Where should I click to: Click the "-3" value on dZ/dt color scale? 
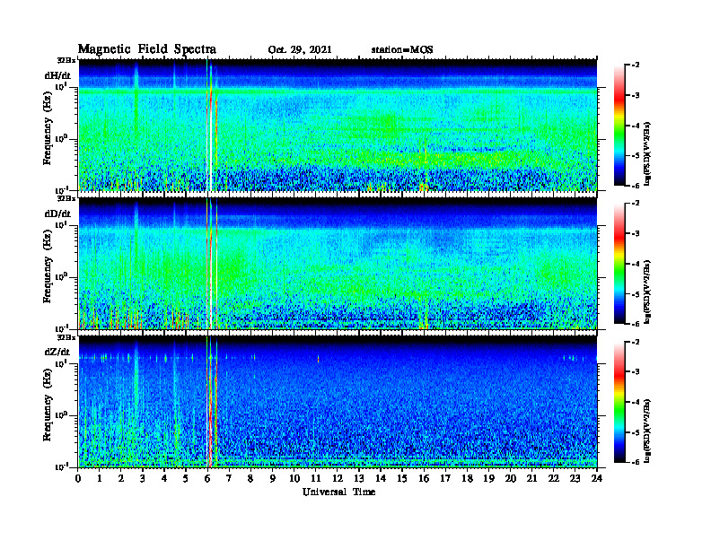tap(636, 372)
